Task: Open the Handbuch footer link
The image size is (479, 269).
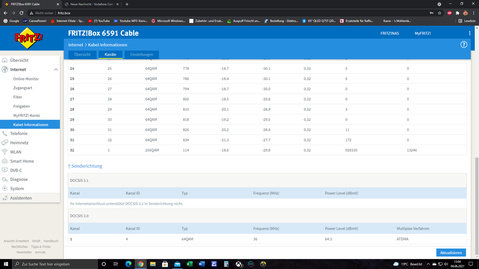Action: coord(51,241)
